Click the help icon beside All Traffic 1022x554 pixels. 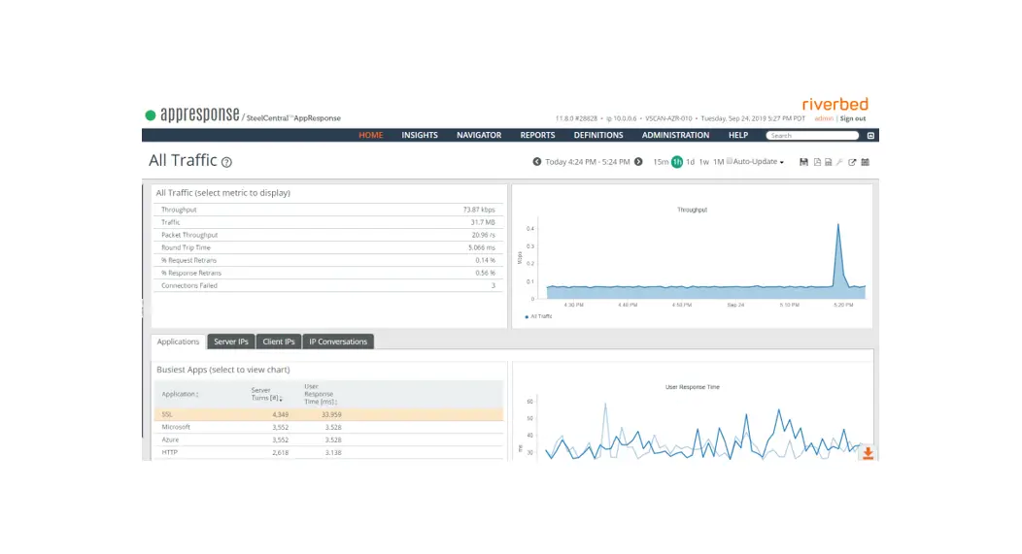226,162
